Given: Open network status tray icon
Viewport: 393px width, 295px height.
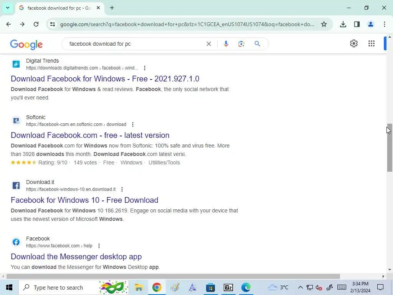Looking at the screenshot, I should (x=310, y=287).
